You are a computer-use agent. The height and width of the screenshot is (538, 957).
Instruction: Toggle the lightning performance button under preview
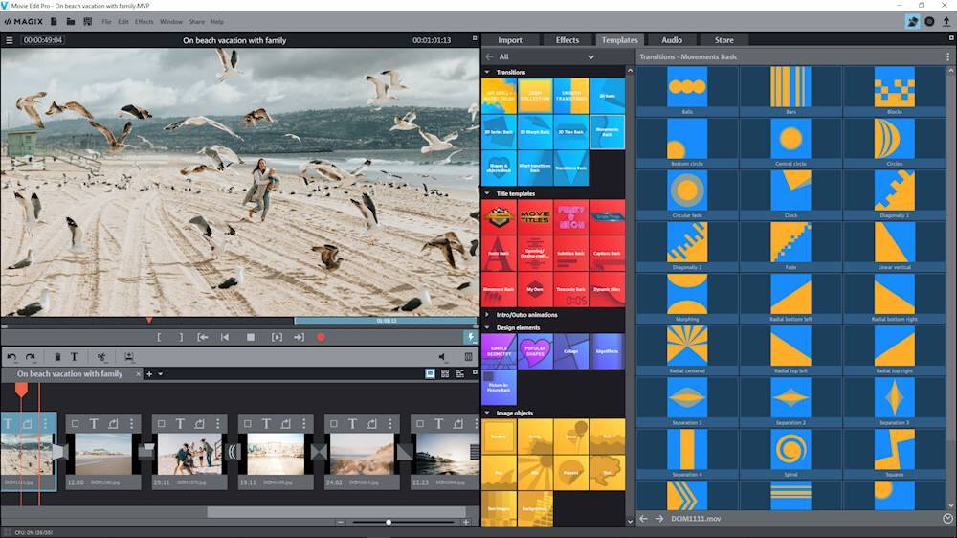(470, 337)
